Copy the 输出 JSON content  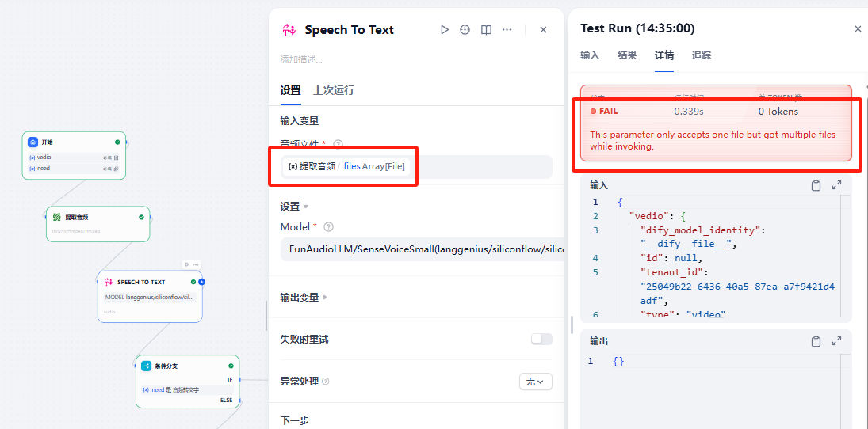coord(816,341)
